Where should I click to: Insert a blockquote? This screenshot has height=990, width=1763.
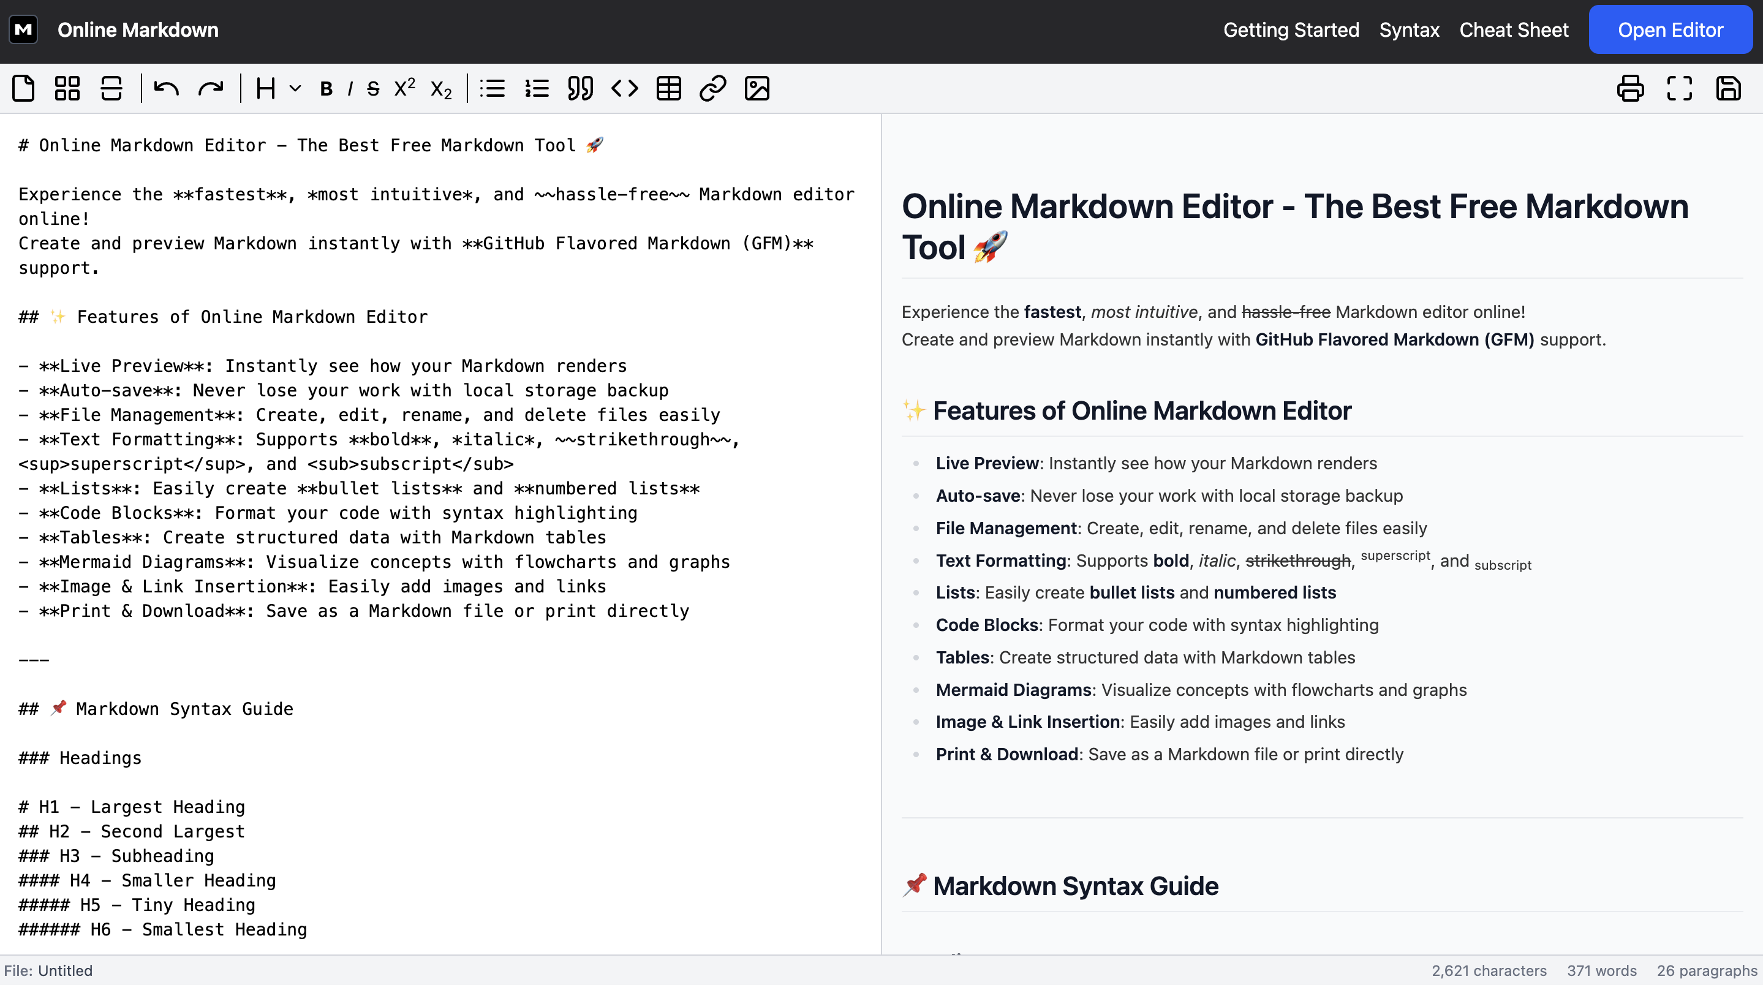pyautogui.click(x=580, y=88)
